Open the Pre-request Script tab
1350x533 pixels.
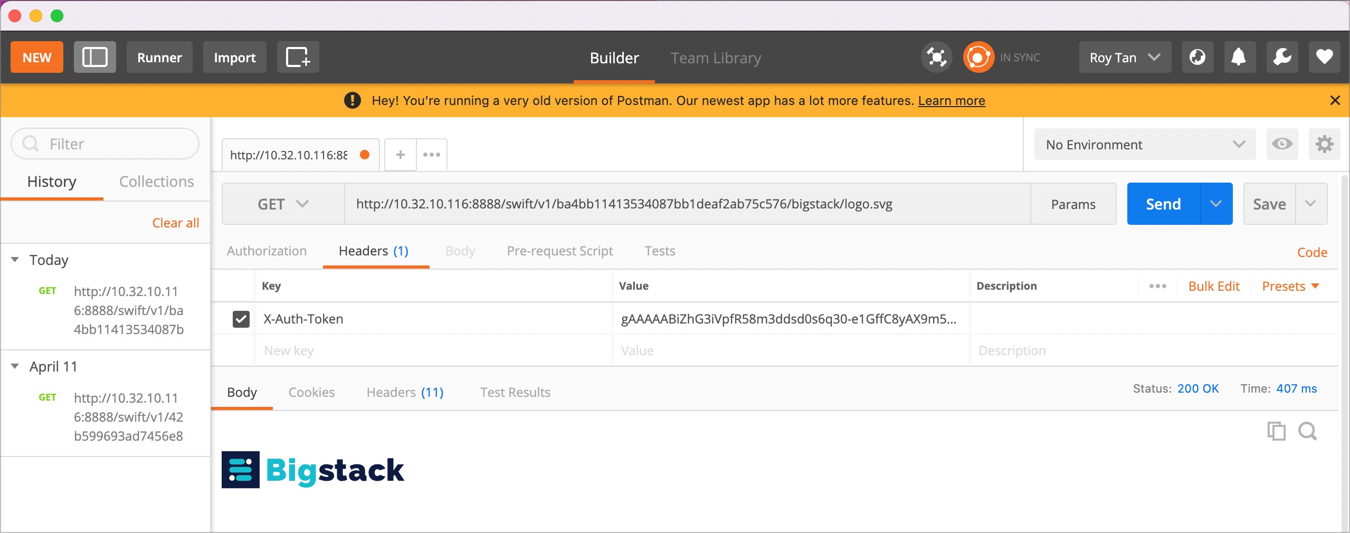point(560,251)
